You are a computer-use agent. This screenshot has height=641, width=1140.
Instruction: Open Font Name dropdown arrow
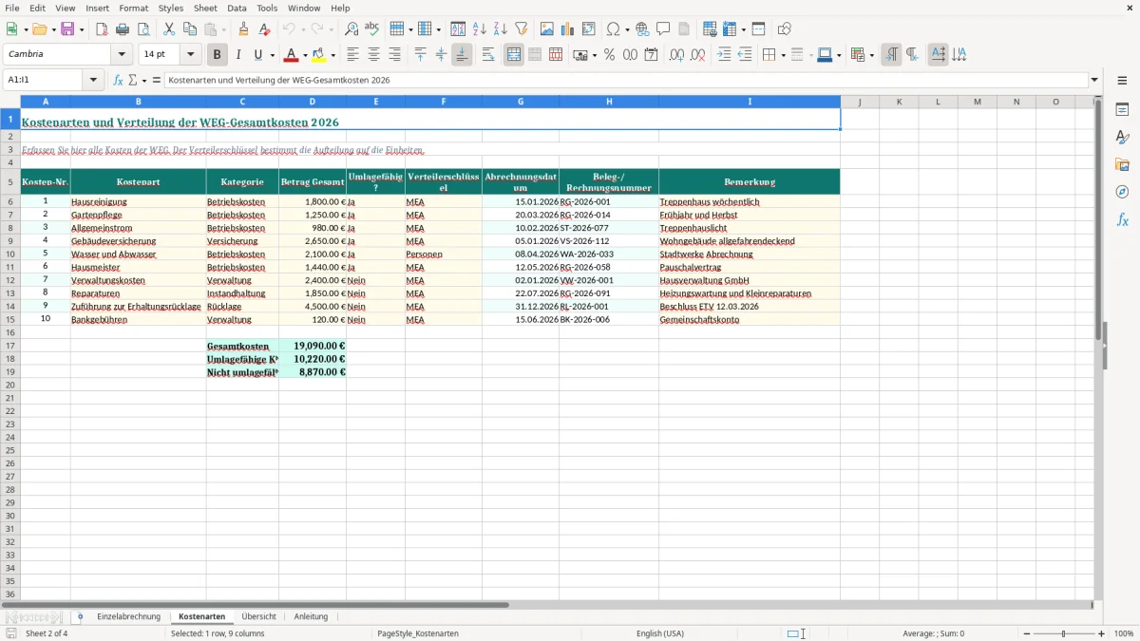point(122,55)
